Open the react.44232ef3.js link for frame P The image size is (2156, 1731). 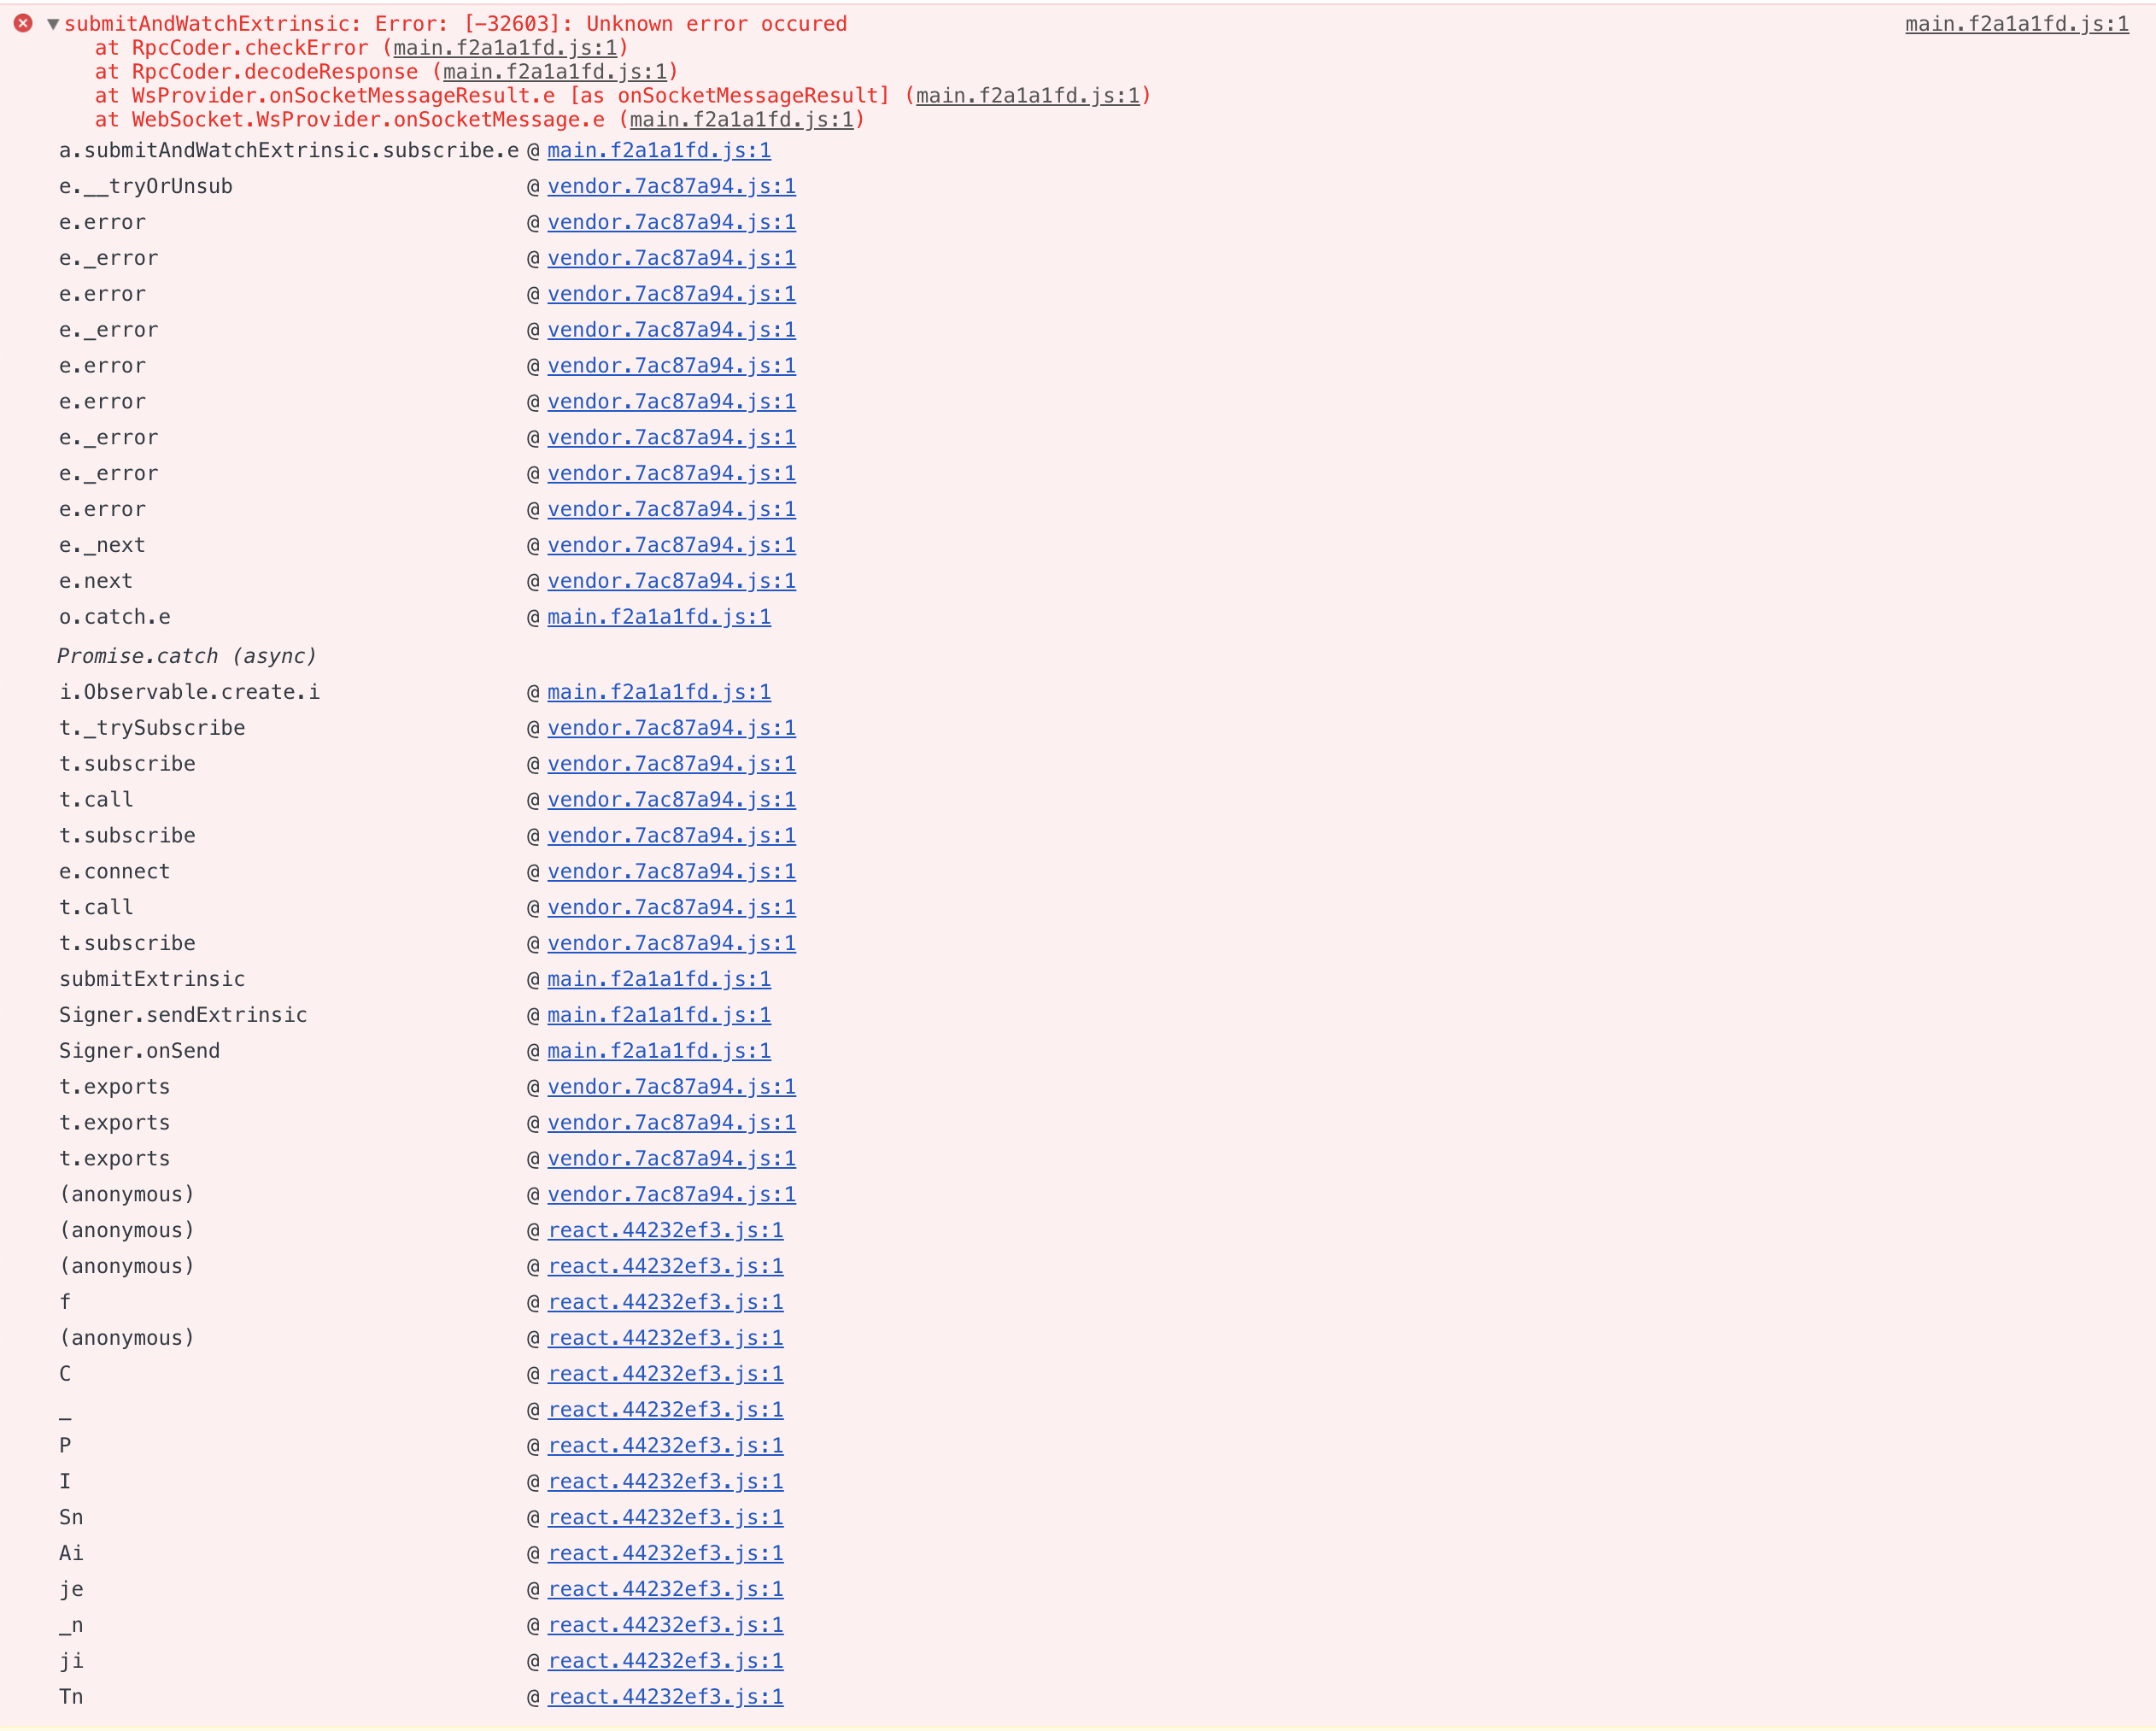click(666, 1447)
